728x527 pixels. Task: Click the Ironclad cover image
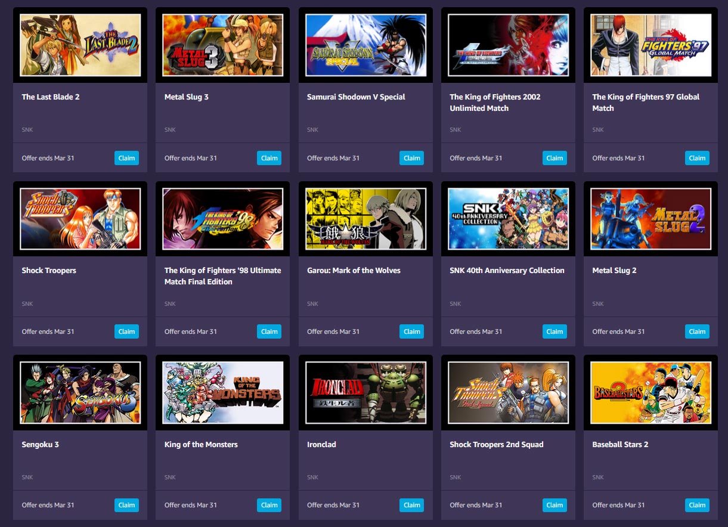[365, 392]
